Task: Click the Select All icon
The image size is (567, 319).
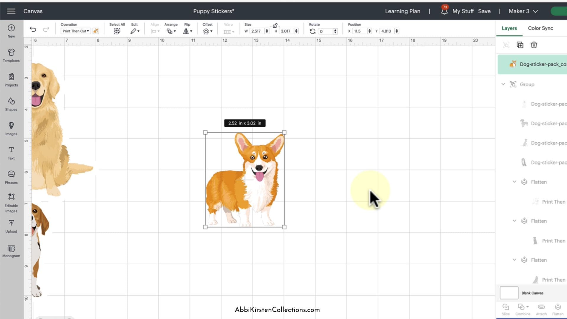Action: click(117, 31)
